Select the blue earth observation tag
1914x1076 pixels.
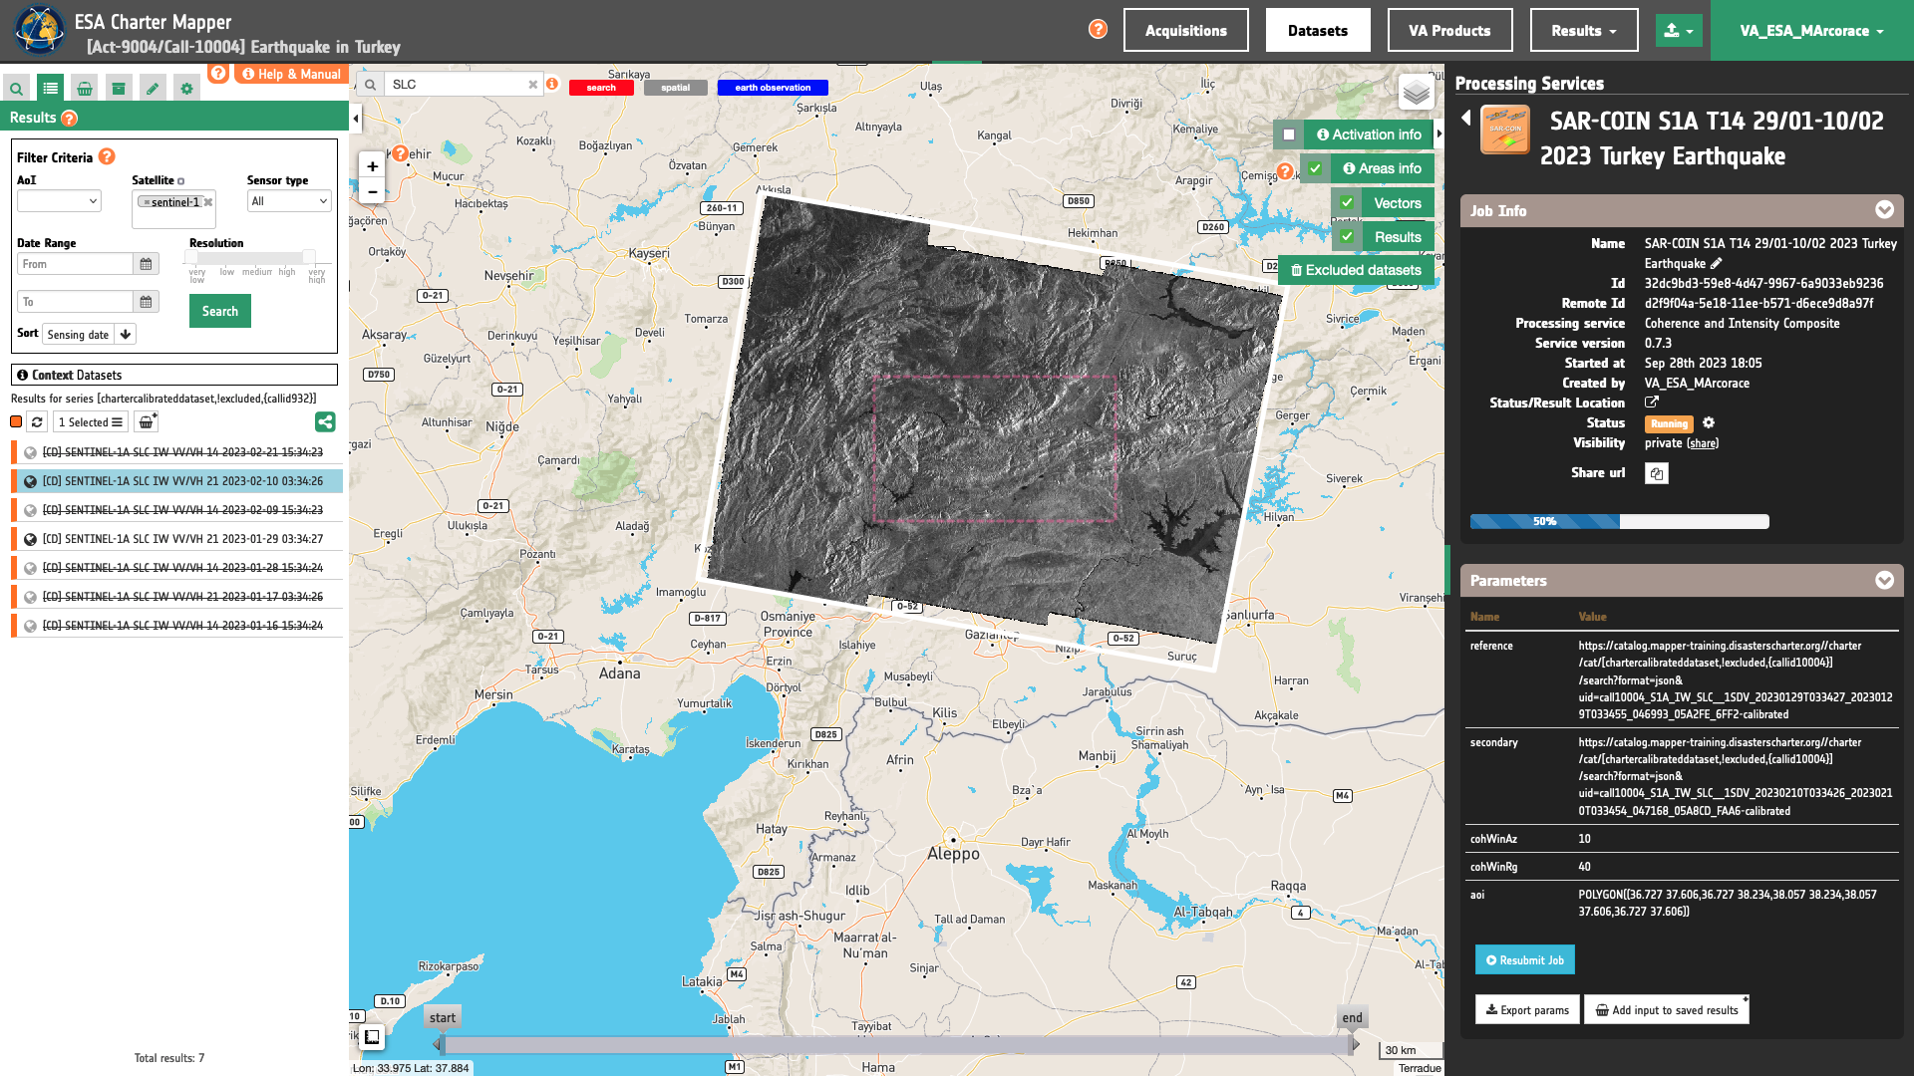(773, 88)
